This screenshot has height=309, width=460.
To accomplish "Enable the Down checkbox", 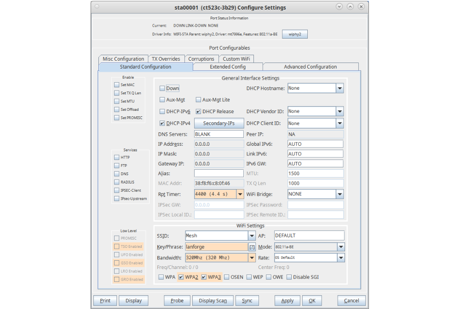I will (162, 88).
